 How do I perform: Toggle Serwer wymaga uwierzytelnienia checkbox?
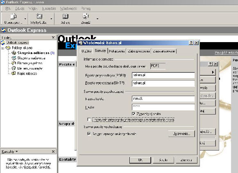89,134
